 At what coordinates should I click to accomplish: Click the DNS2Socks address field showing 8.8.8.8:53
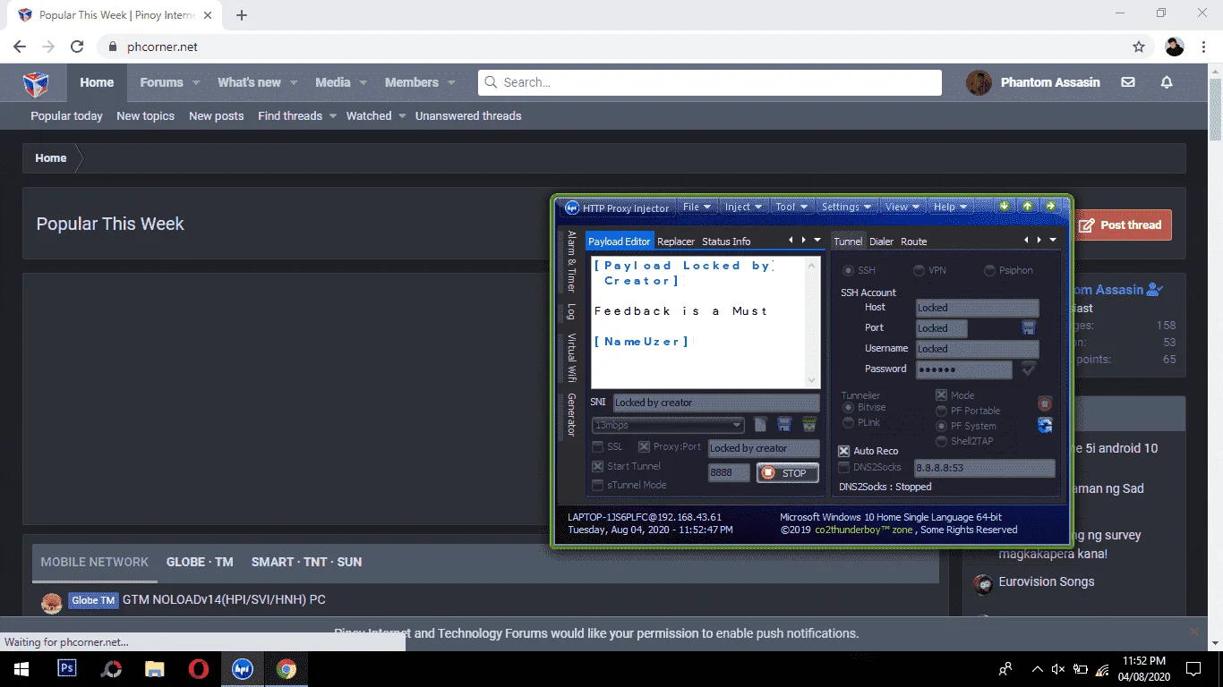984,468
